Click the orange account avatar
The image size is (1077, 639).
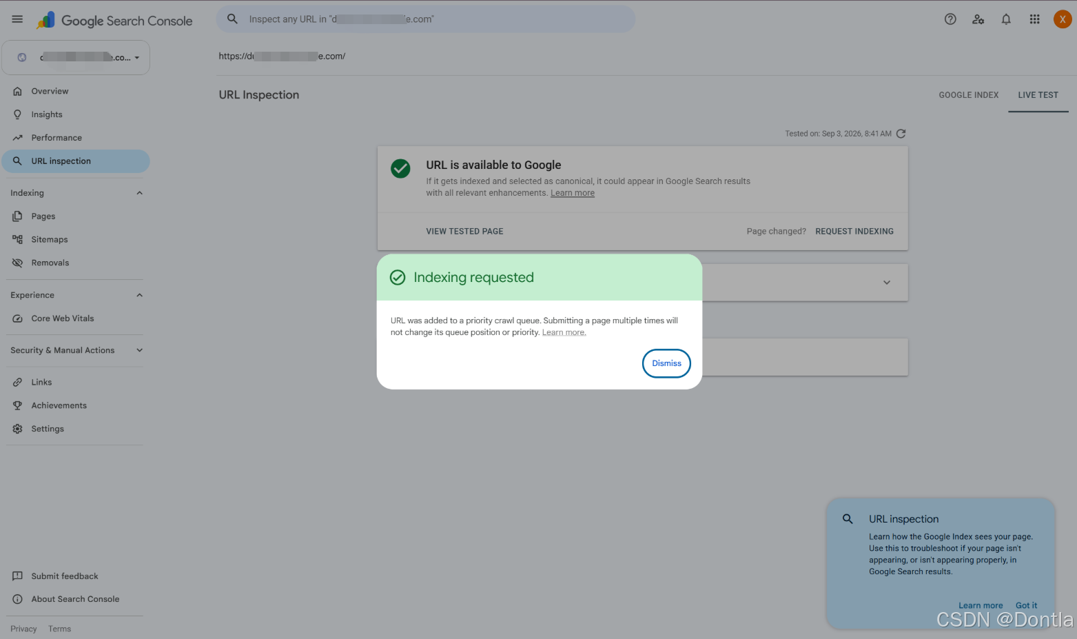tap(1063, 19)
